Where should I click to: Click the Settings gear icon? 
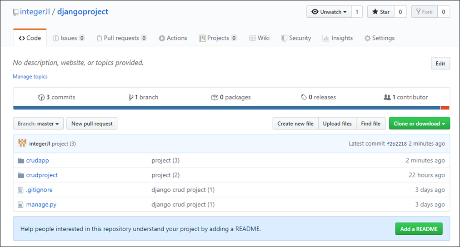click(367, 39)
